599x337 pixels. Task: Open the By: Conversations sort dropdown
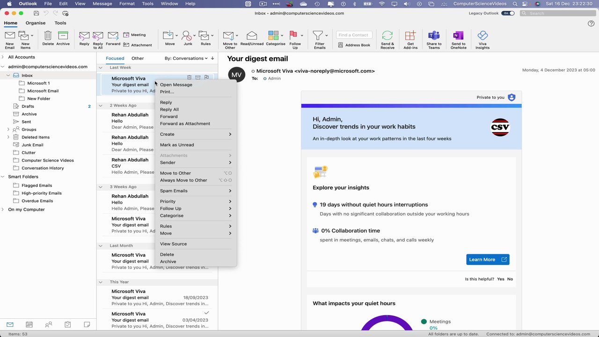coord(186,59)
